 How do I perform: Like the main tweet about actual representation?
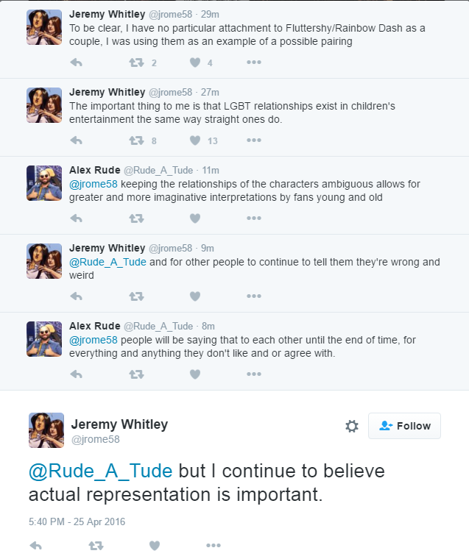155,546
